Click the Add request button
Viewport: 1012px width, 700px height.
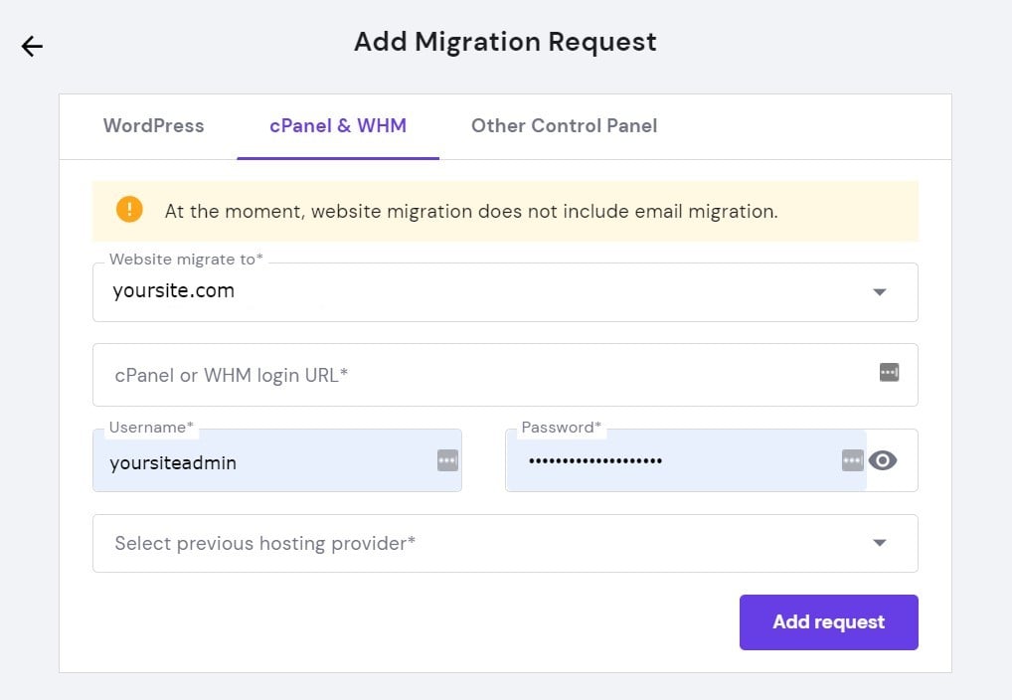click(828, 621)
